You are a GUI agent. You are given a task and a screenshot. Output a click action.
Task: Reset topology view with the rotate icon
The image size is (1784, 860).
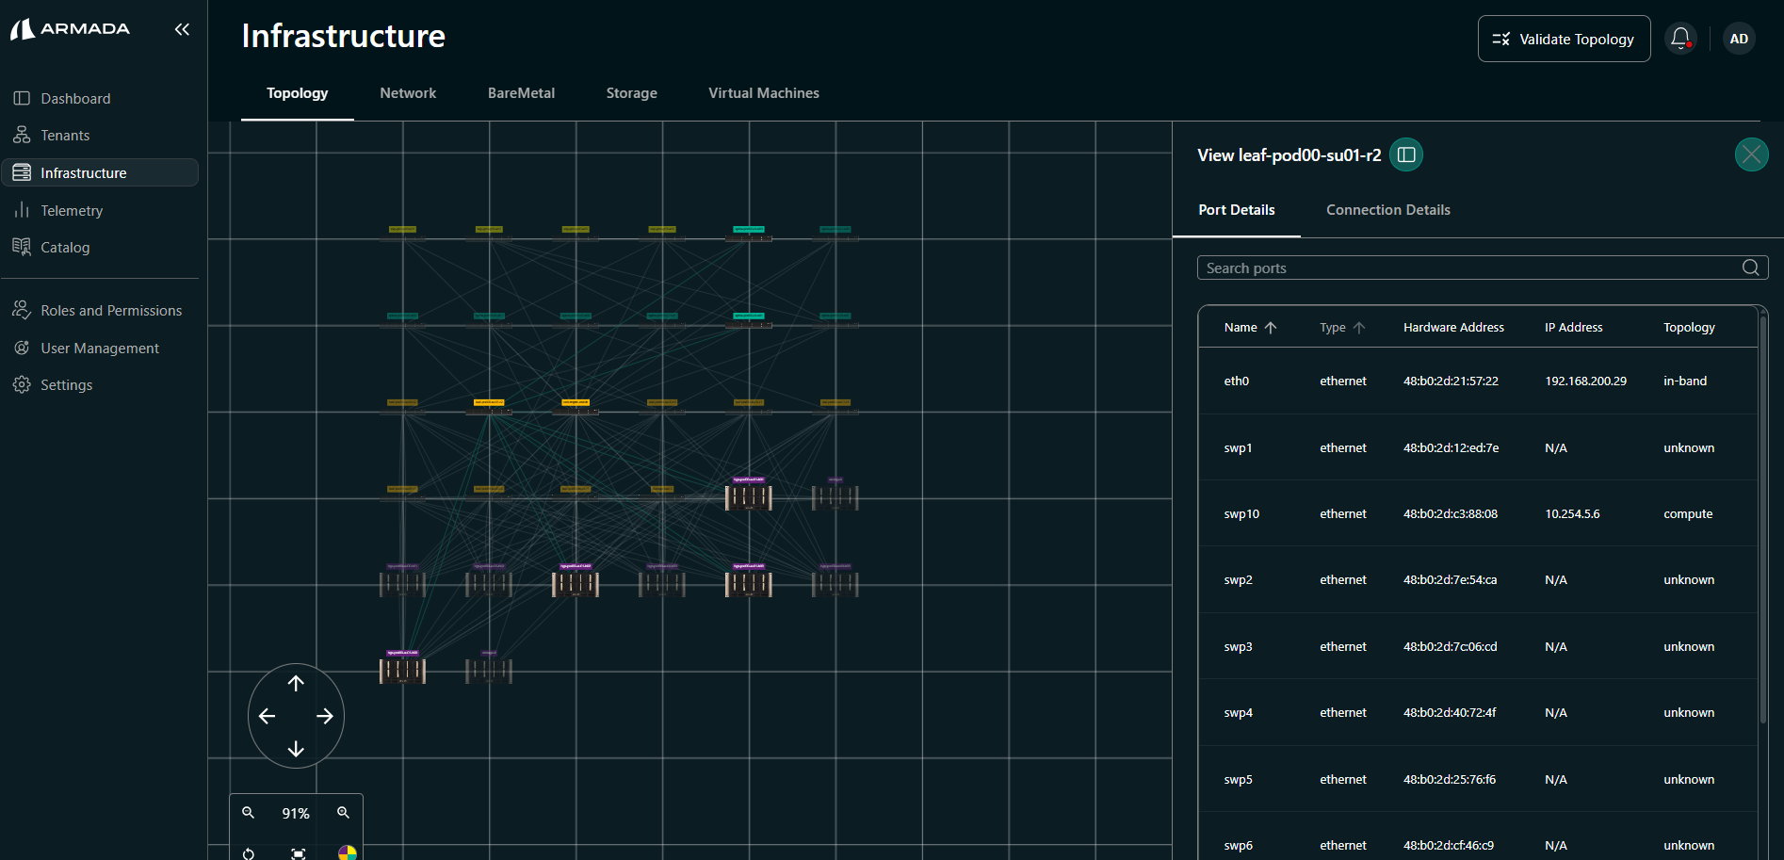coord(249,853)
